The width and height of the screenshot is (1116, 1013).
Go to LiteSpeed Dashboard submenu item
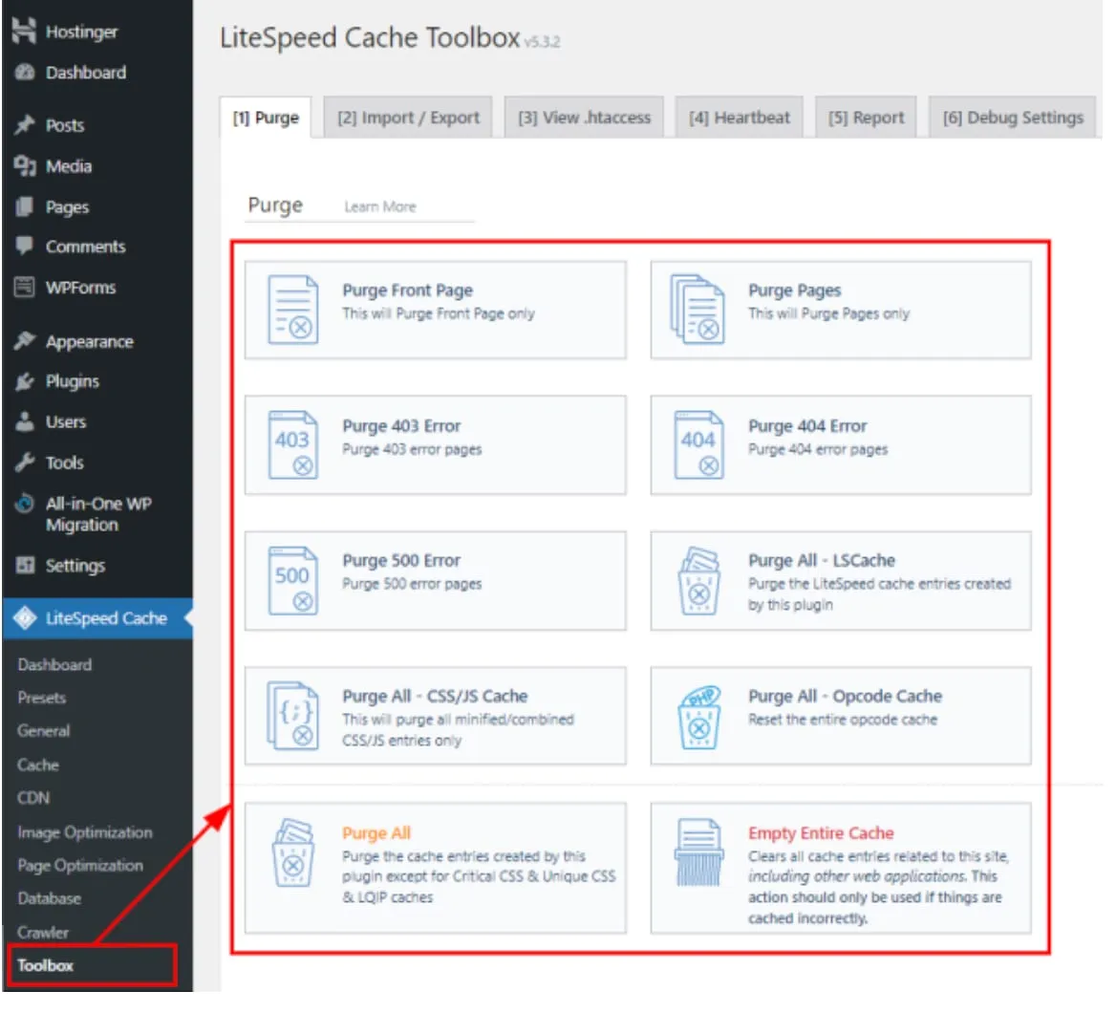(54, 664)
